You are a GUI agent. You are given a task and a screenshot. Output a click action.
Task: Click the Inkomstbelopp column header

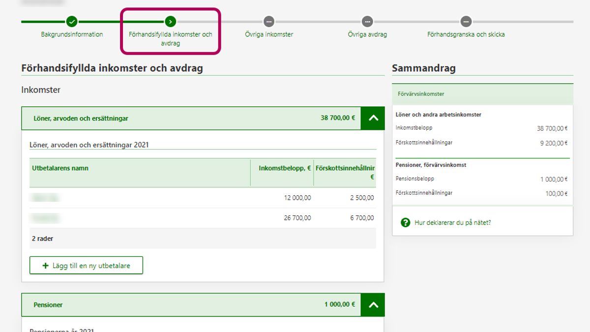pos(285,168)
